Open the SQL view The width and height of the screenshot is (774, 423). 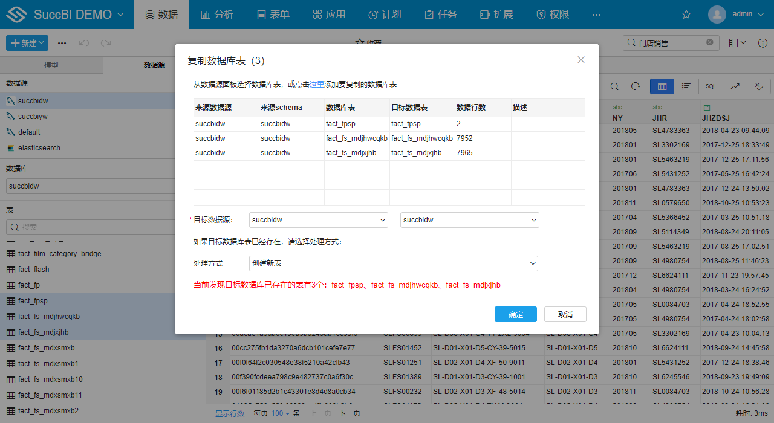[711, 86]
